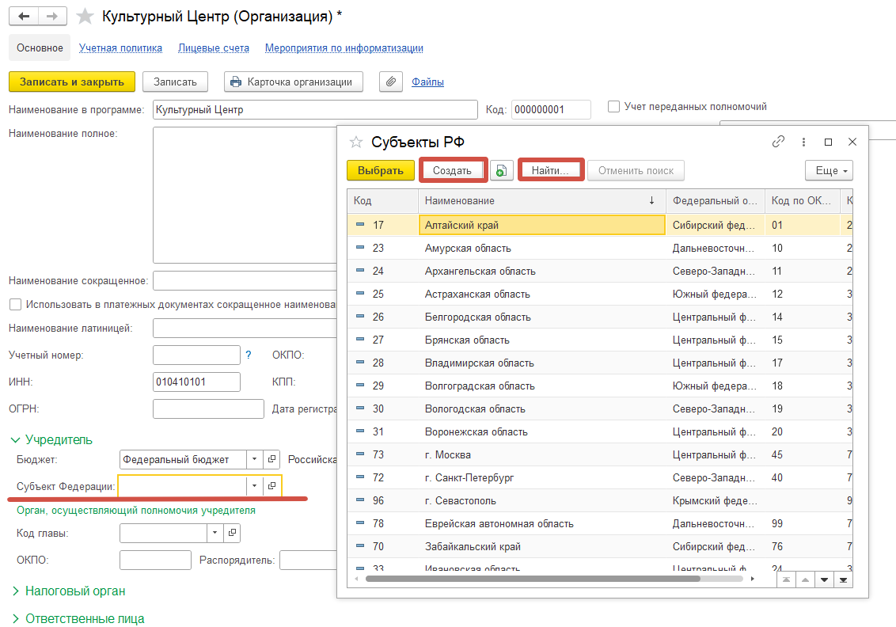Click the horizontal scrollbar of the list
Screen dimensions: 896x627
(x=533, y=579)
